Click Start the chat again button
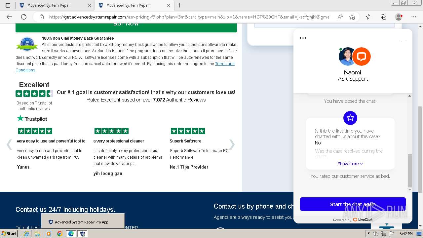 point(353,204)
